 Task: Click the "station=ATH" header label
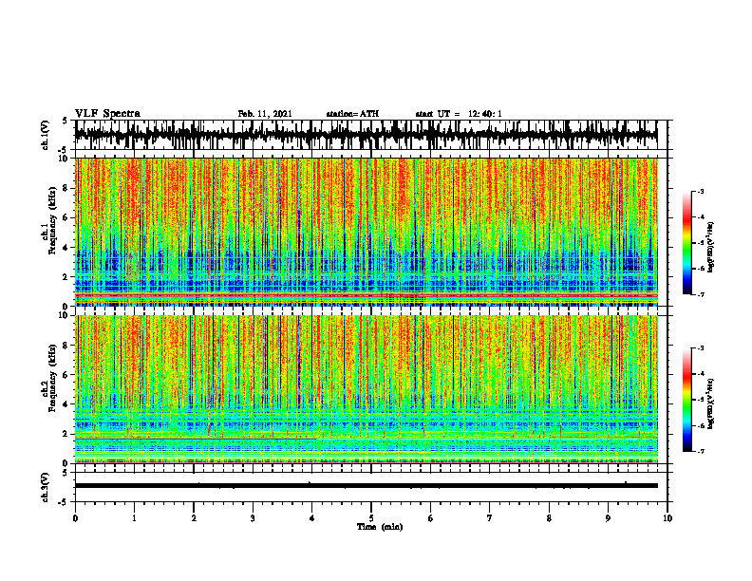(352, 114)
